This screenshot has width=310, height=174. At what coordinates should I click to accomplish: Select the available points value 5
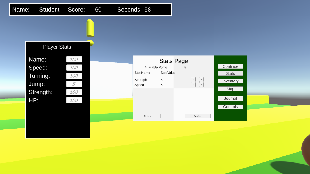(x=185, y=68)
